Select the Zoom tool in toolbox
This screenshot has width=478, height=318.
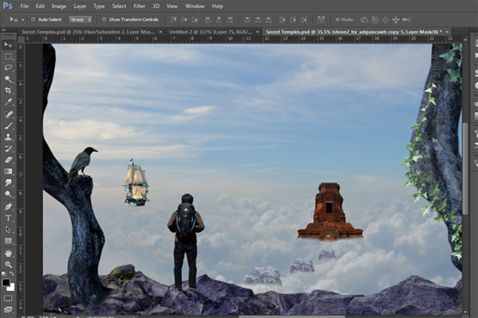(x=8, y=264)
